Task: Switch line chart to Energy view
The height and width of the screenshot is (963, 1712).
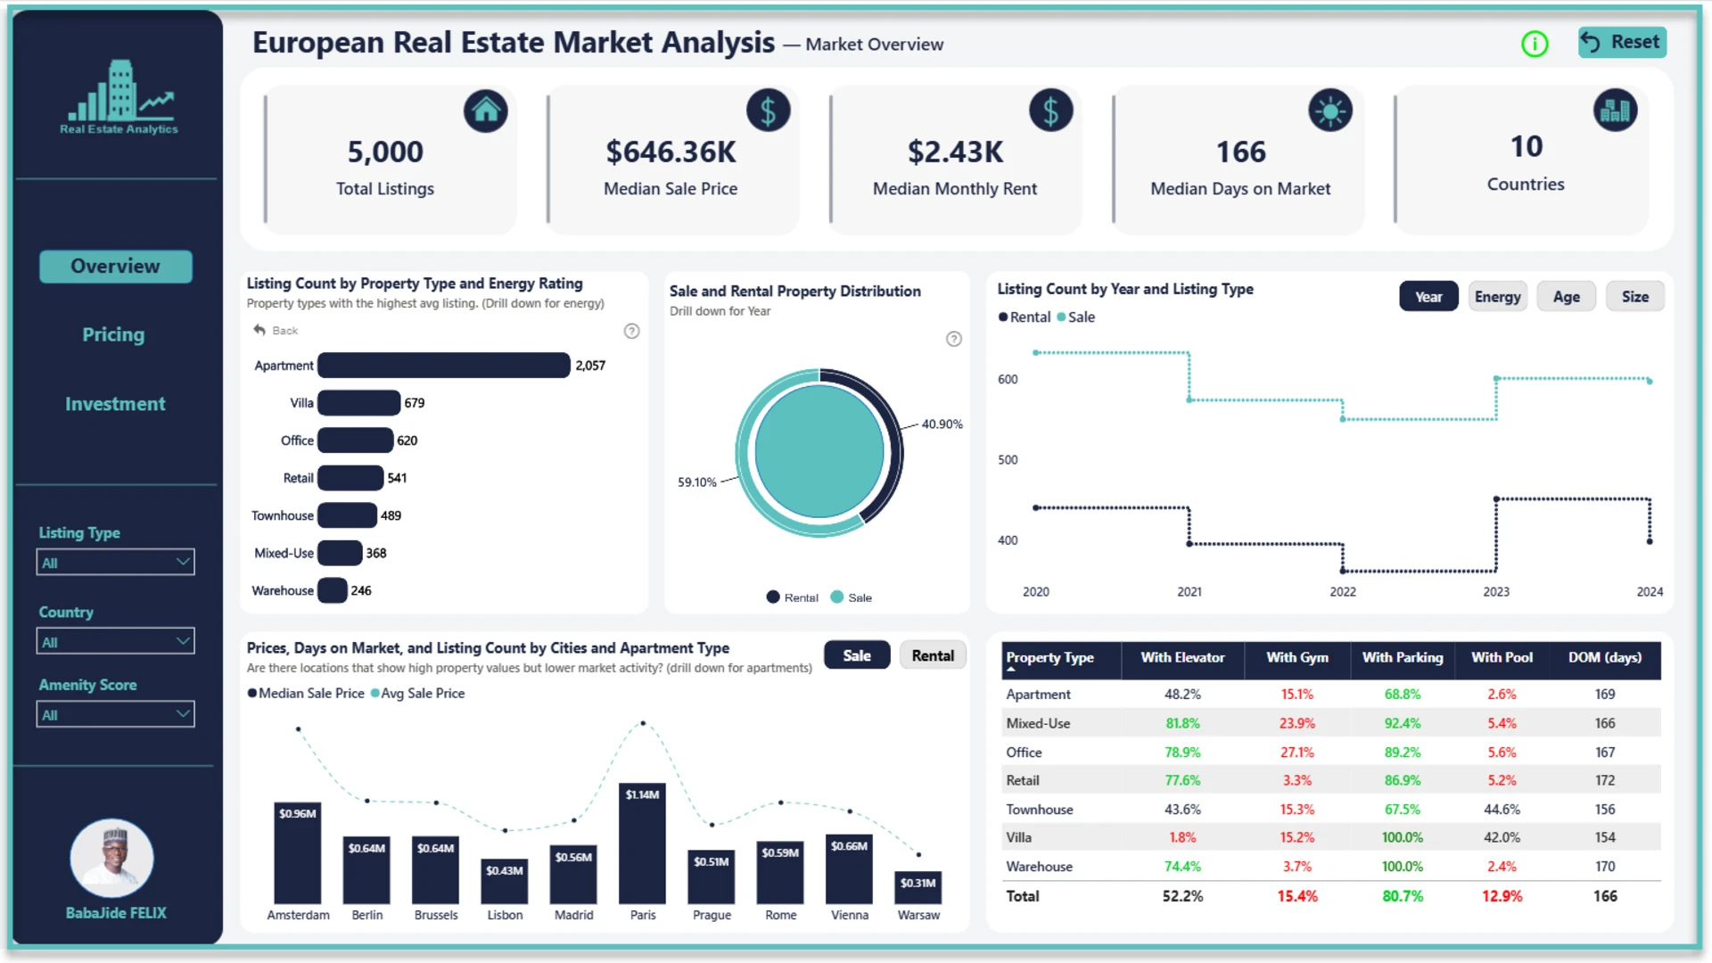Action: tap(1497, 297)
